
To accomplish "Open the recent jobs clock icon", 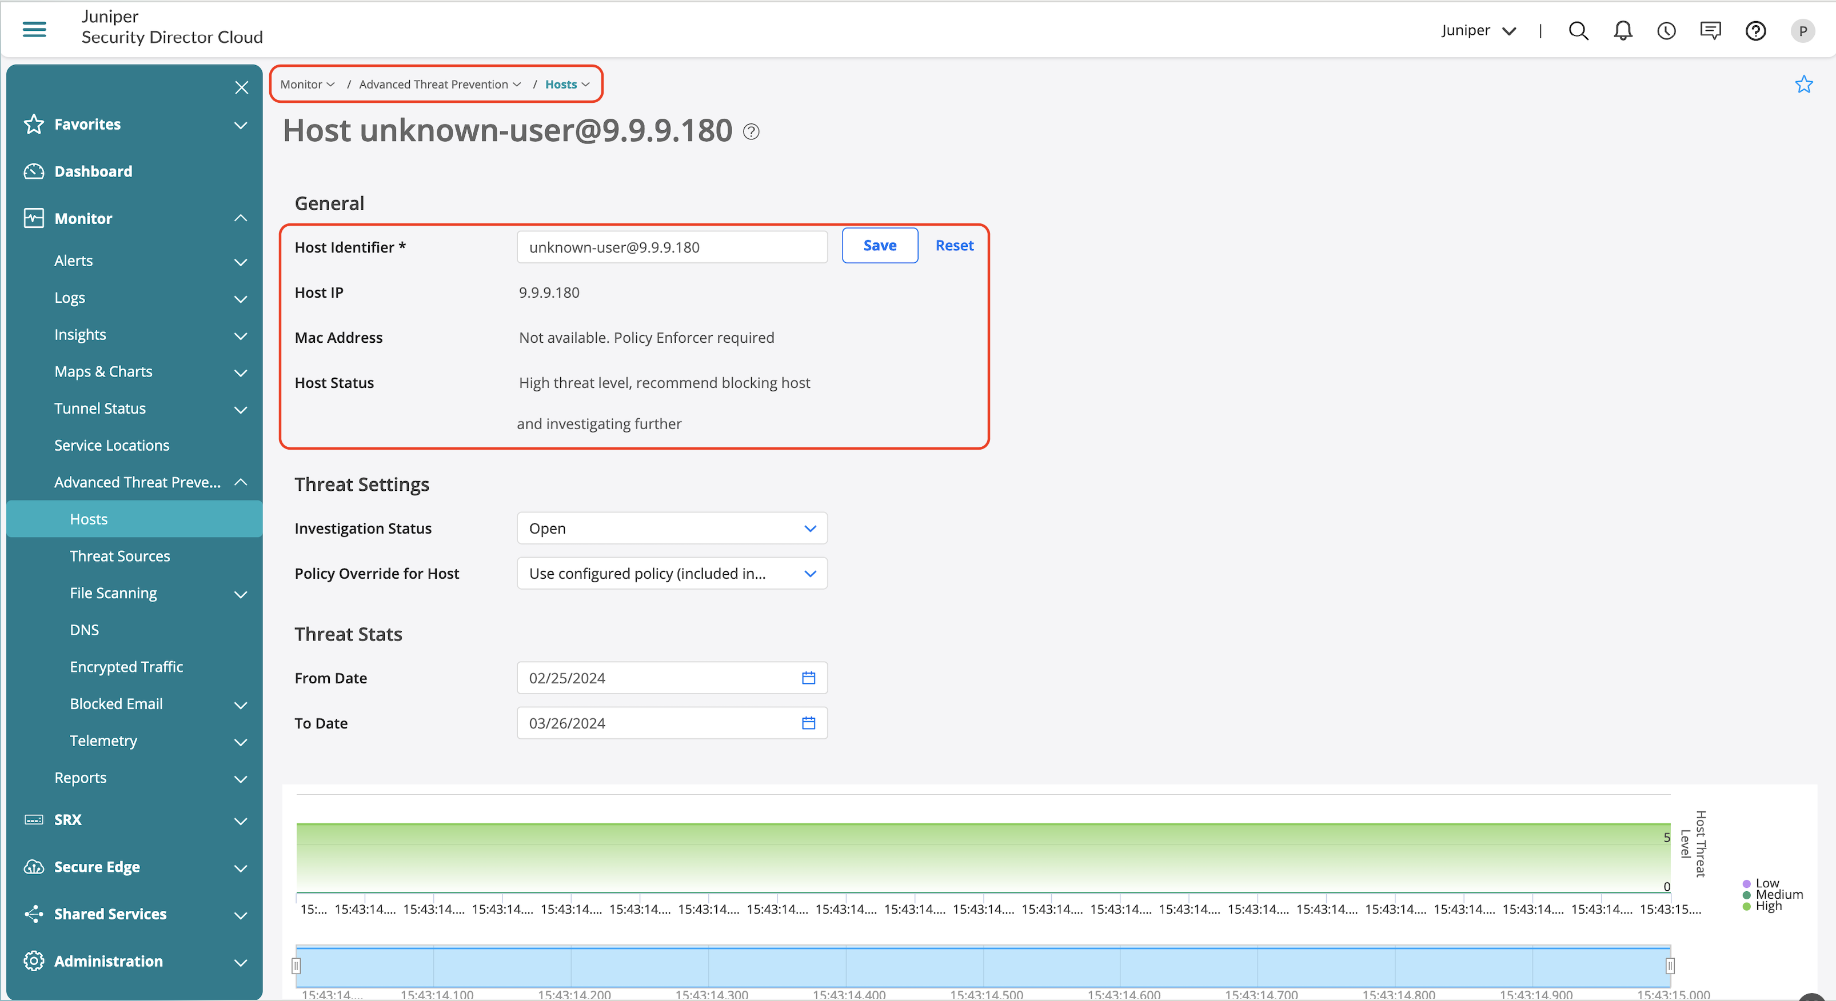I will tap(1666, 31).
